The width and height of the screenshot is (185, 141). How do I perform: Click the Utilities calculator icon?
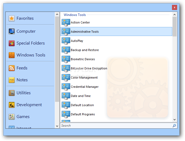tap(12, 93)
